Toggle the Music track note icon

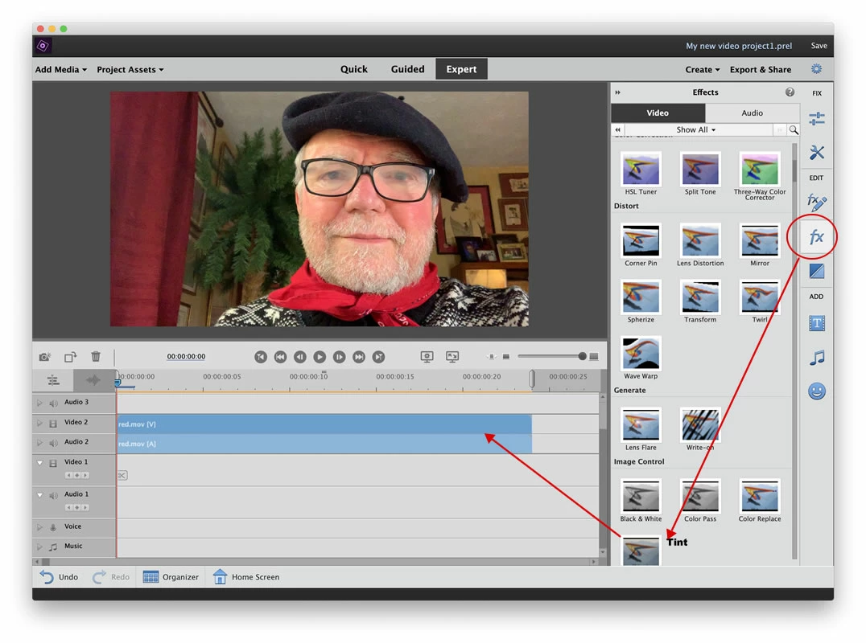(x=53, y=547)
